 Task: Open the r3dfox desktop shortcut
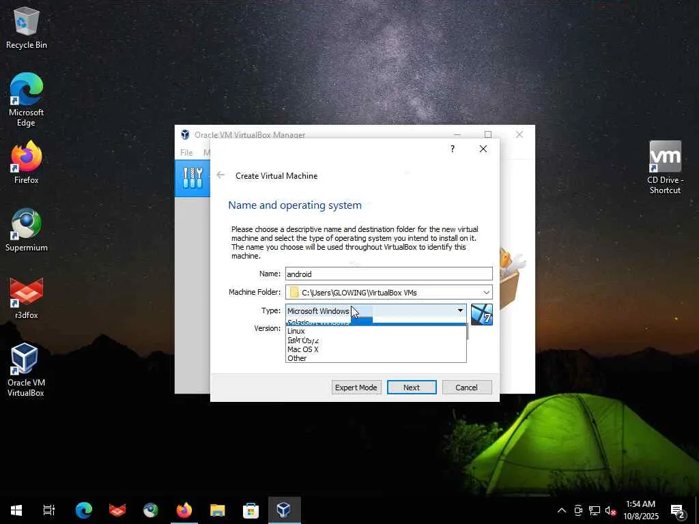click(x=27, y=297)
